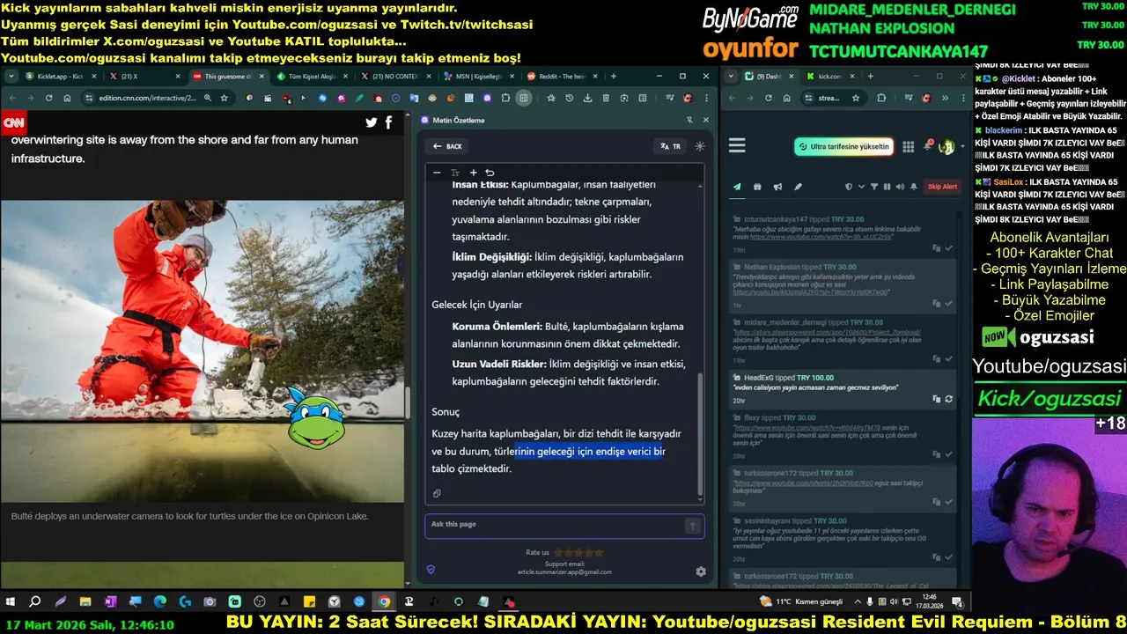Expand the chevron next to the shield icon
The height and width of the screenshot is (634, 1127).
(861, 187)
